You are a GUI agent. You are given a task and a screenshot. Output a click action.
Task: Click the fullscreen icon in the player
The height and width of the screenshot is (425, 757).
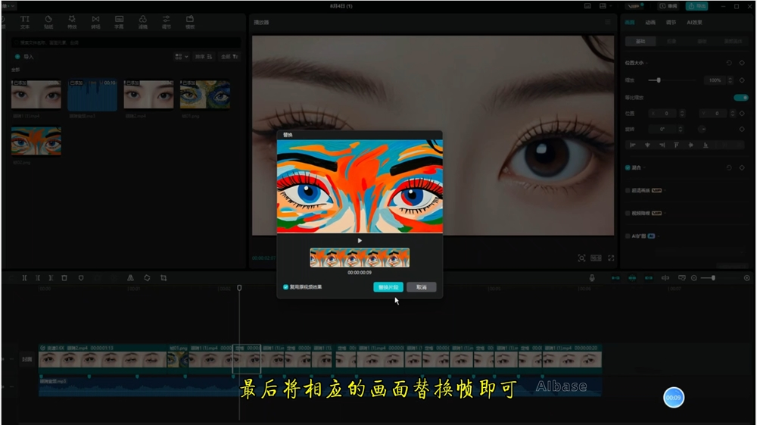point(611,258)
